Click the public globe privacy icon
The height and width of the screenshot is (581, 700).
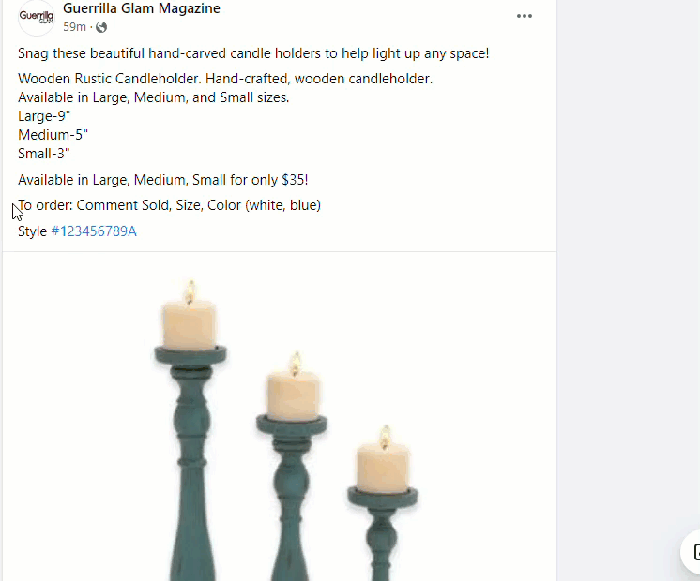[x=101, y=27]
